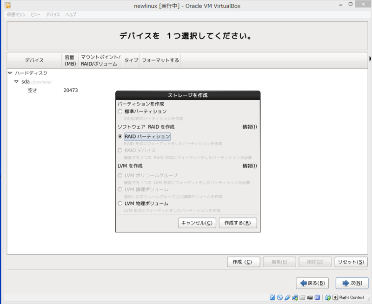The width and height of the screenshot is (372, 304).
Task: Open the デバイス menu
Action: (x=53, y=14)
